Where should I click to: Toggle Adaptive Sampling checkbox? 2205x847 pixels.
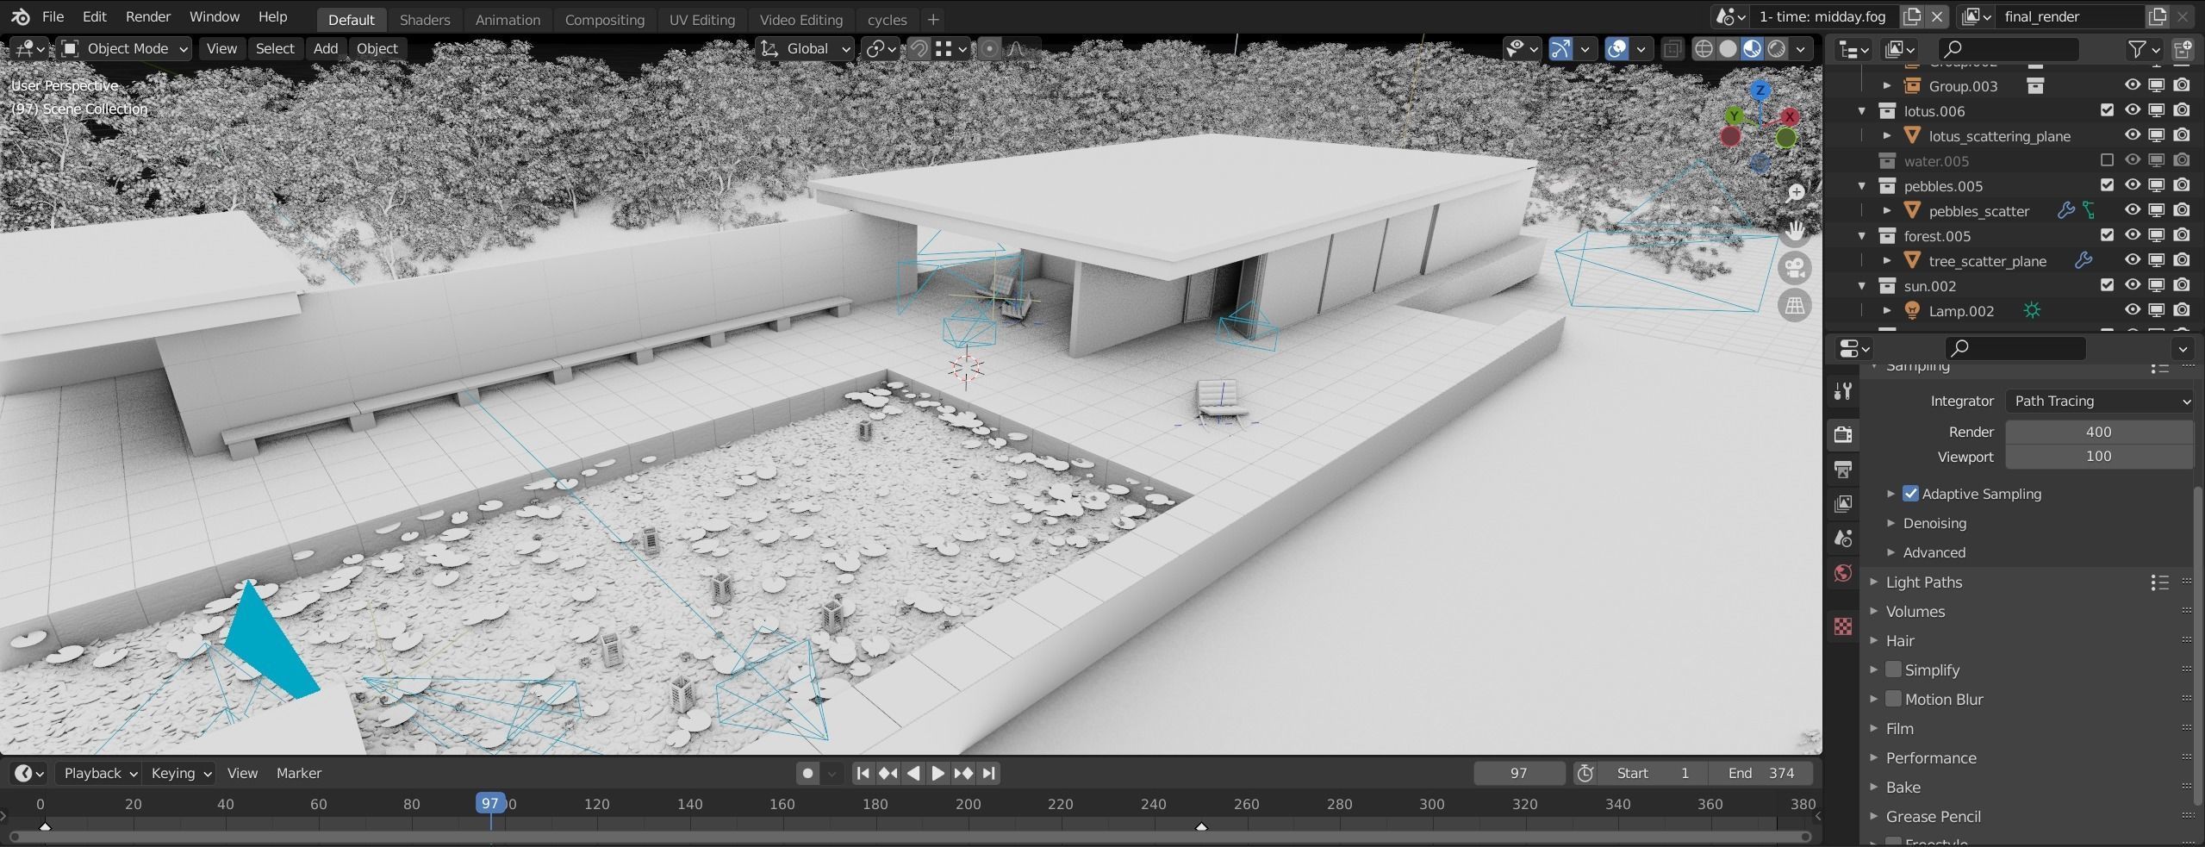coord(1910,494)
